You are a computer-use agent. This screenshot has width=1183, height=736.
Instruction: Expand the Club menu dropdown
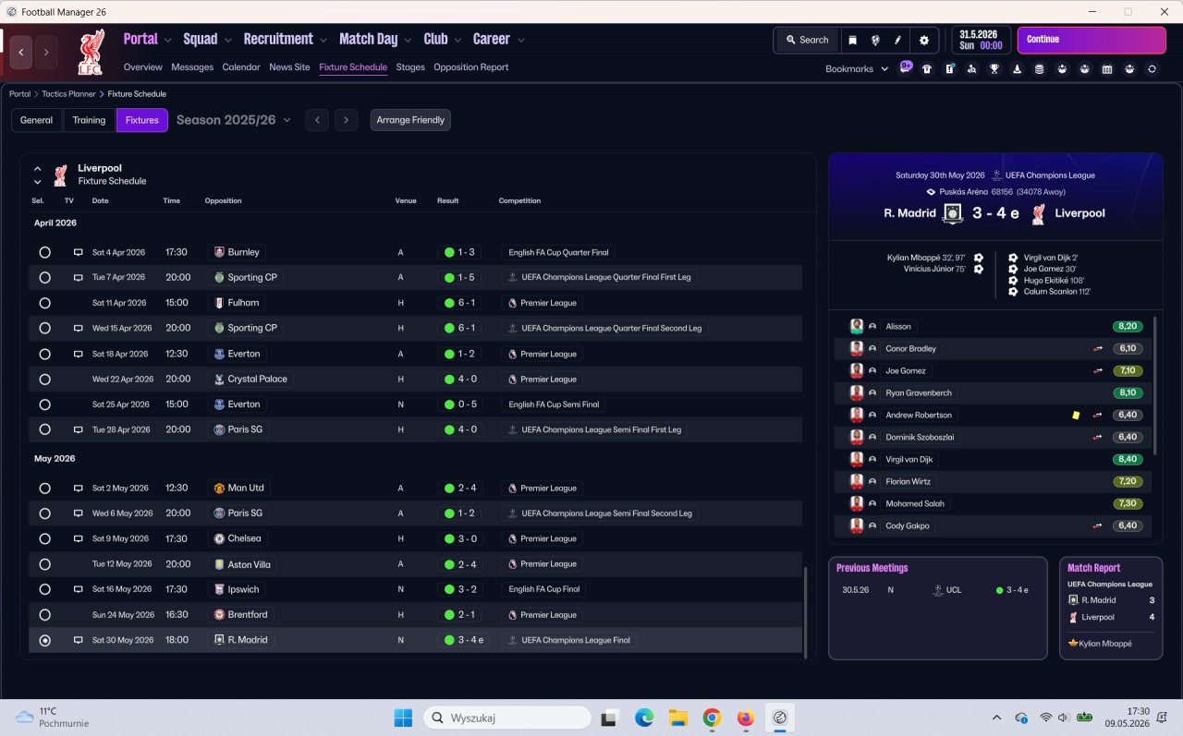point(457,40)
